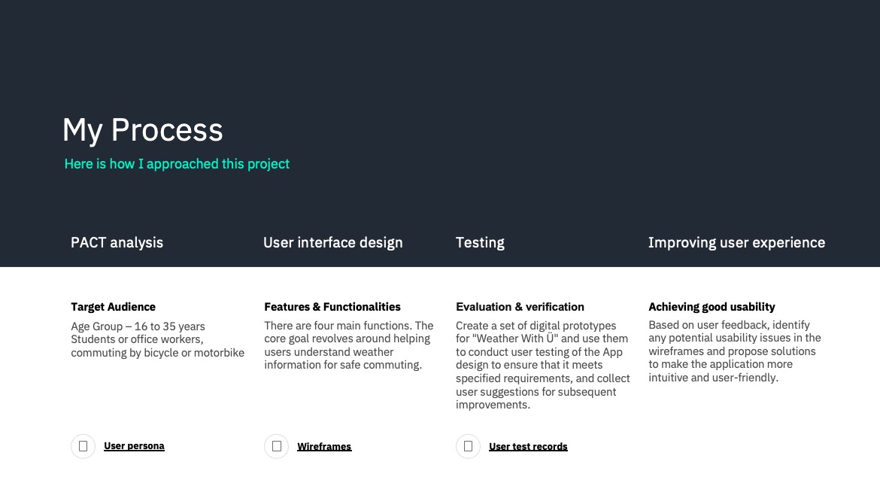Select the Testing column heading
This screenshot has width=880, height=495.
tap(480, 242)
